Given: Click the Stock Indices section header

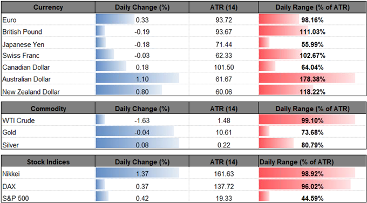Looking at the screenshot, I should 48,162.
